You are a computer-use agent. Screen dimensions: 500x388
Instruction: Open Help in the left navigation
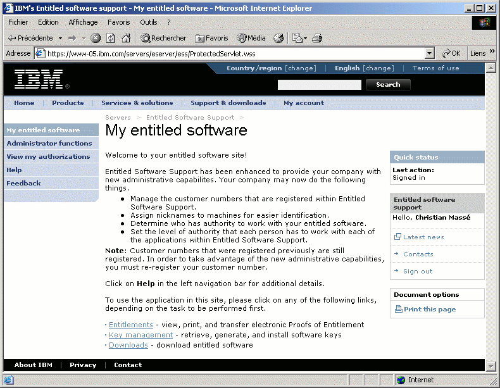tap(51, 170)
